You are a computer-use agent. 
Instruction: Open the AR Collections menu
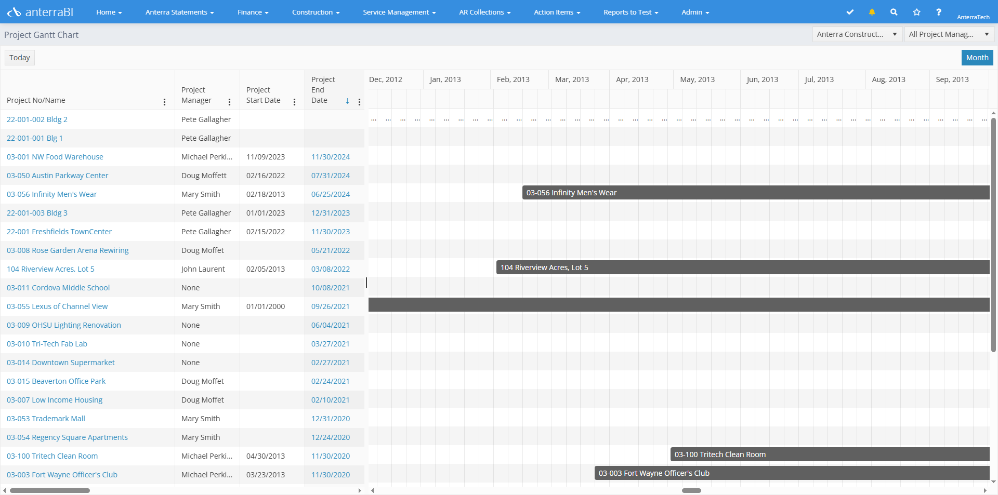coord(485,12)
